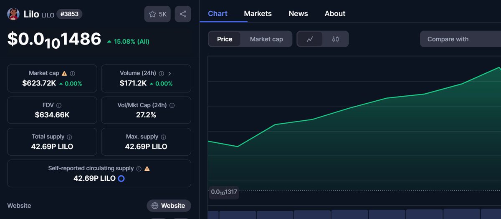Click the circulating supply progress ring icon

(121, 179)
